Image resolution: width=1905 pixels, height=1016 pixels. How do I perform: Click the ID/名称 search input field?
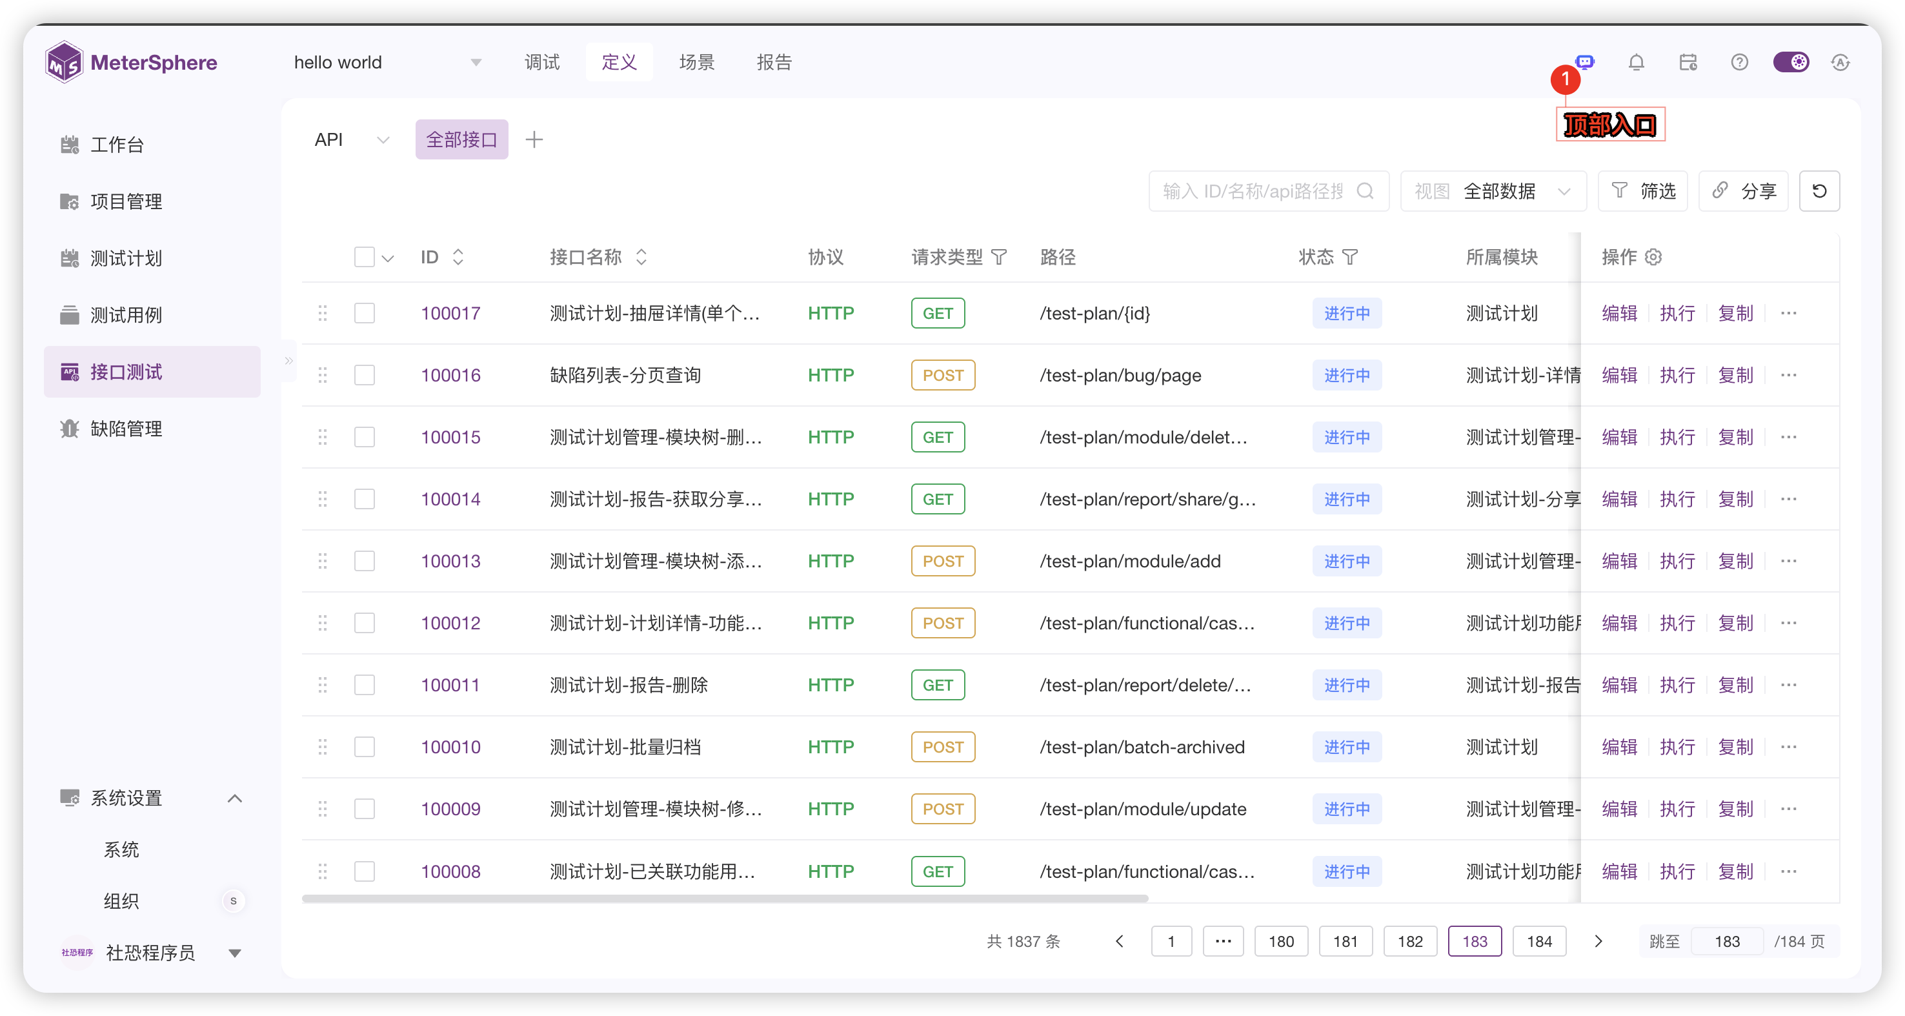[1268, 192]
